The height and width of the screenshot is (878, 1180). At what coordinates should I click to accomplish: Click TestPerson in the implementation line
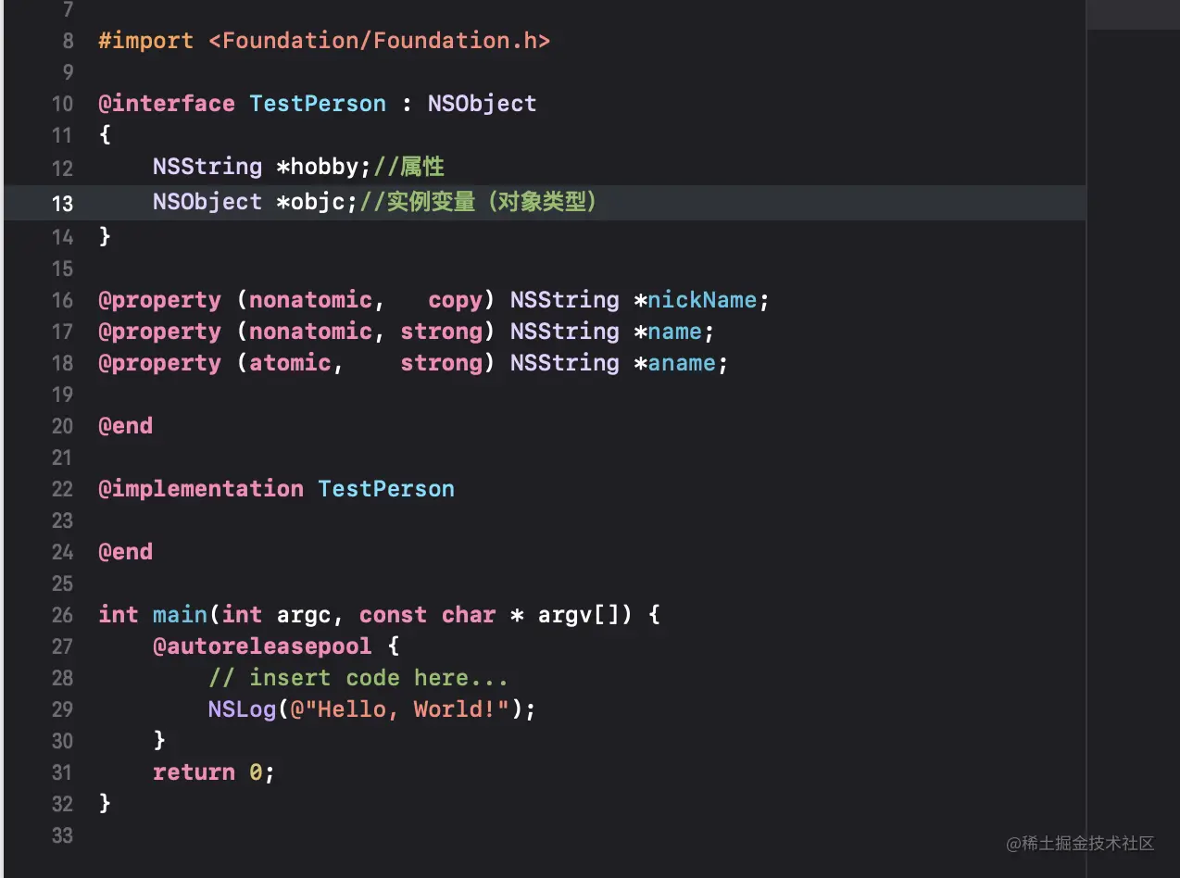pos(386,489)
